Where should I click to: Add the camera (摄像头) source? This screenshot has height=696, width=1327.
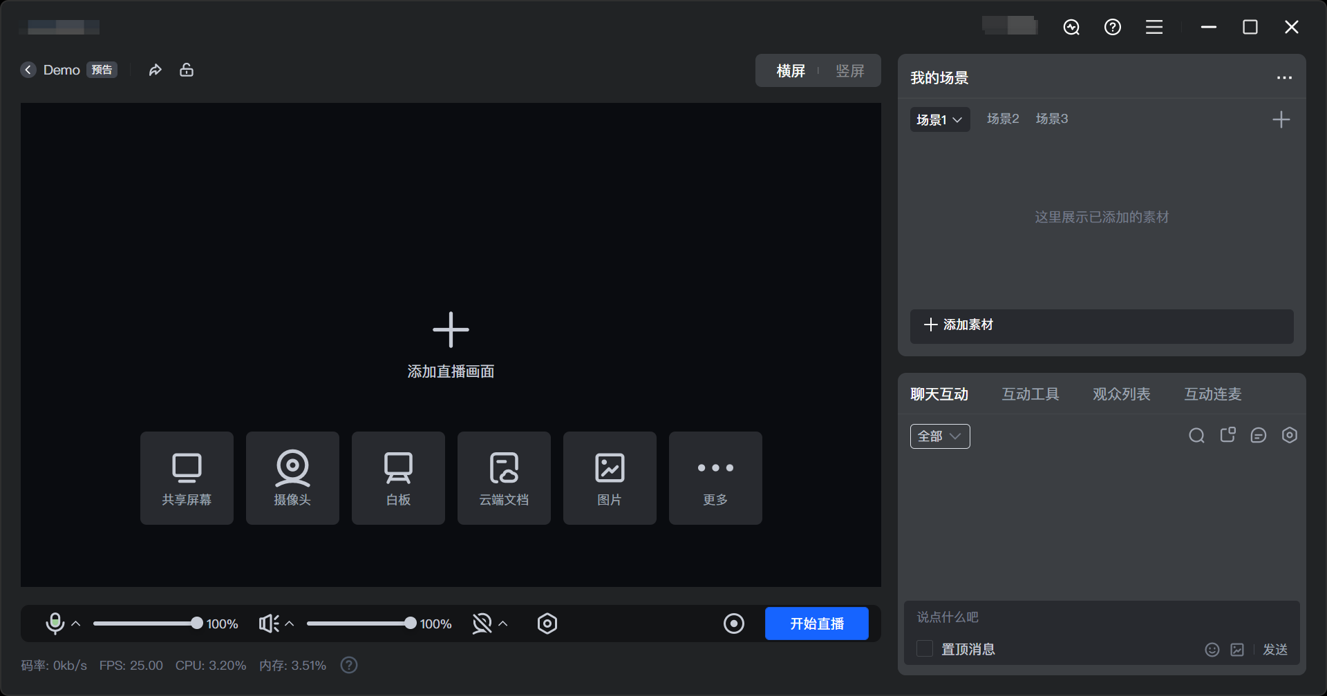[292, 478]
